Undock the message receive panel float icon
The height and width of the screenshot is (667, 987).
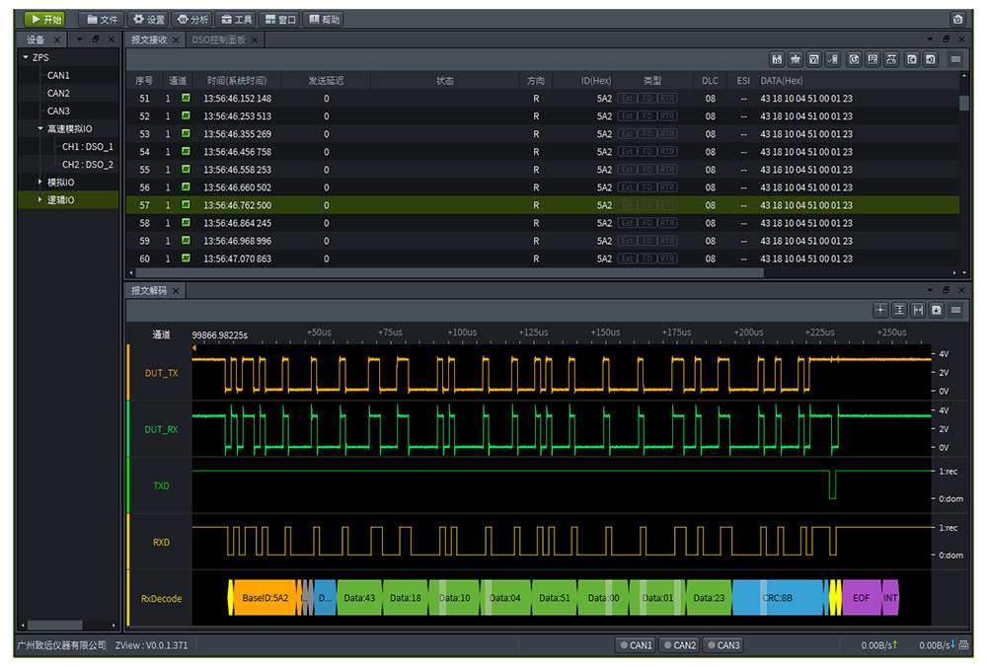click(946, 39)
